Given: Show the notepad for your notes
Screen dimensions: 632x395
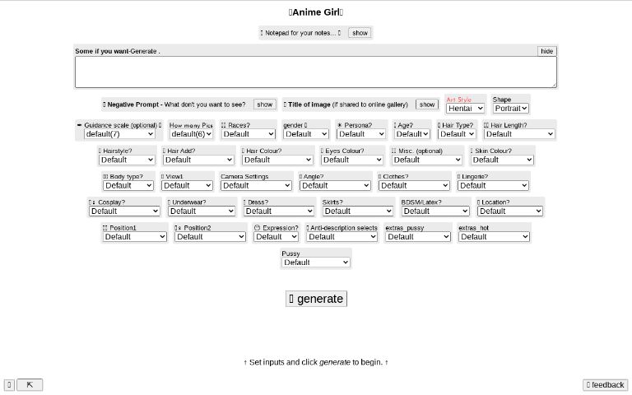Looking at the screenshot, I should pos(360,33).
